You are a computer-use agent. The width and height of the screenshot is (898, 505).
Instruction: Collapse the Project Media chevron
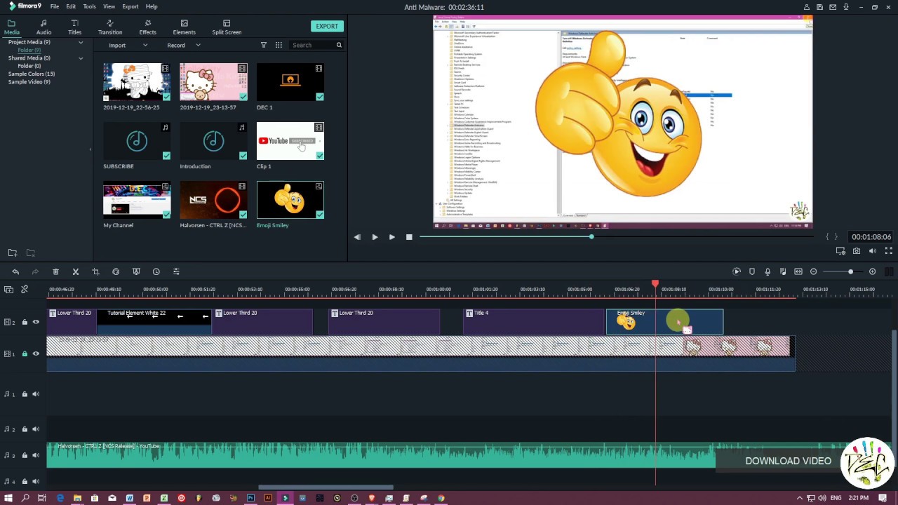[x=81, y=42]
